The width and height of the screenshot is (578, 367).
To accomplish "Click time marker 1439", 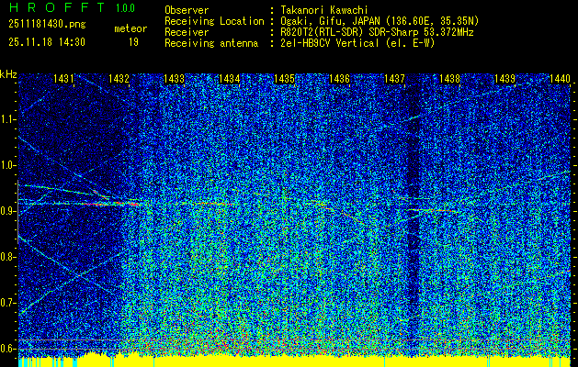I will click(504, 79).
